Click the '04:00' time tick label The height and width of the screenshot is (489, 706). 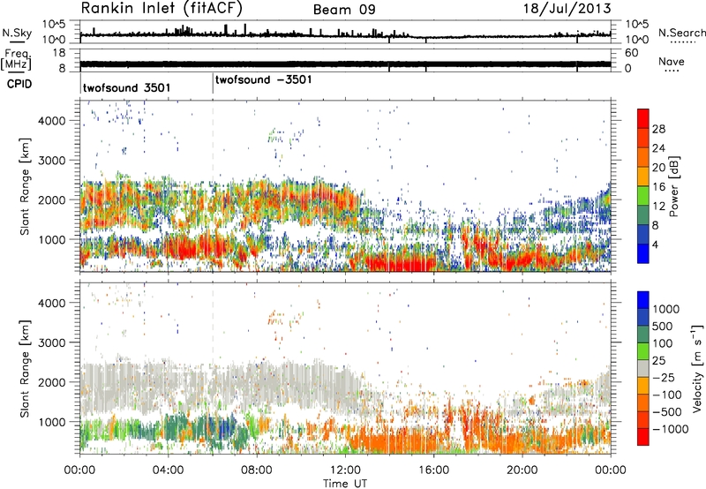coord(168,470)
